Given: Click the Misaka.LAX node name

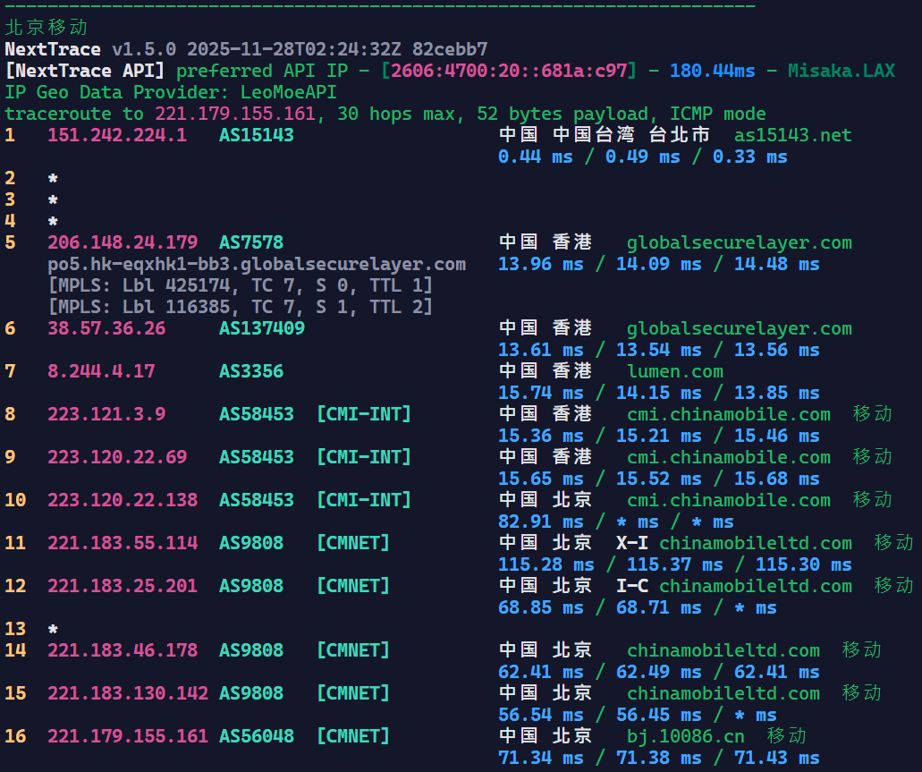Looking at the screenshot, I should (x=841, y=71).
